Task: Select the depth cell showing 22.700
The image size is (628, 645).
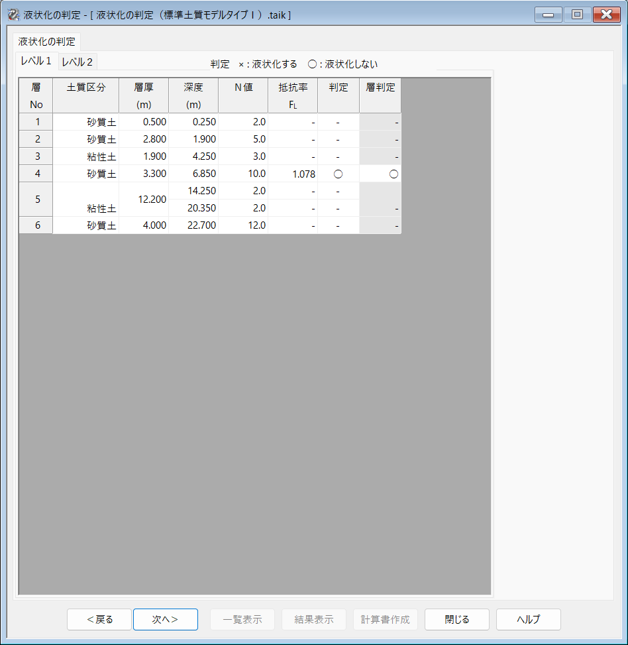Action: tap(193, 225)
